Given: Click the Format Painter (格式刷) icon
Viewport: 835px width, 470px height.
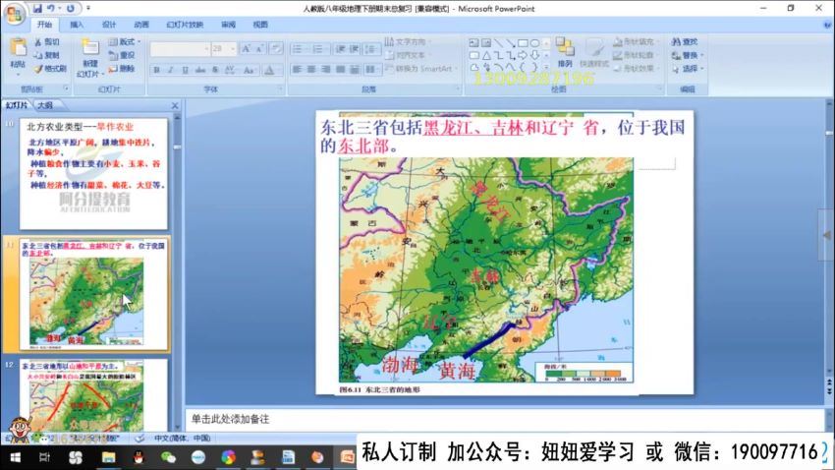Looking at the screenshot, I should (37, 69).
